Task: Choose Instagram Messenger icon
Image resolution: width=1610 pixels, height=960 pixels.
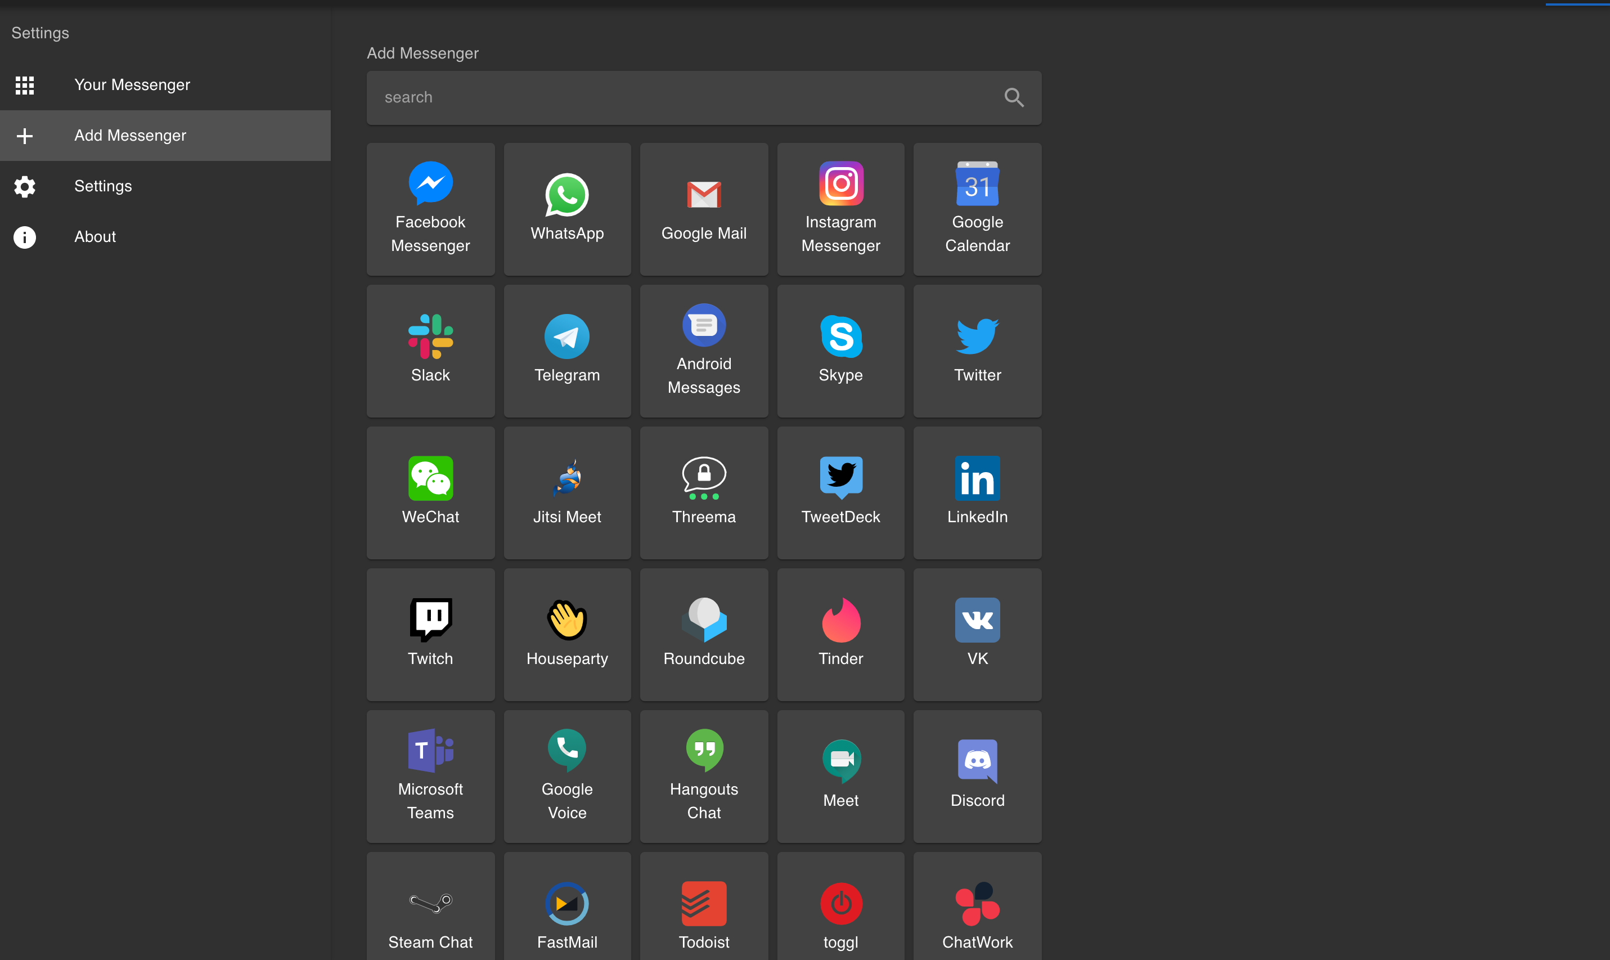Action: 840,183
